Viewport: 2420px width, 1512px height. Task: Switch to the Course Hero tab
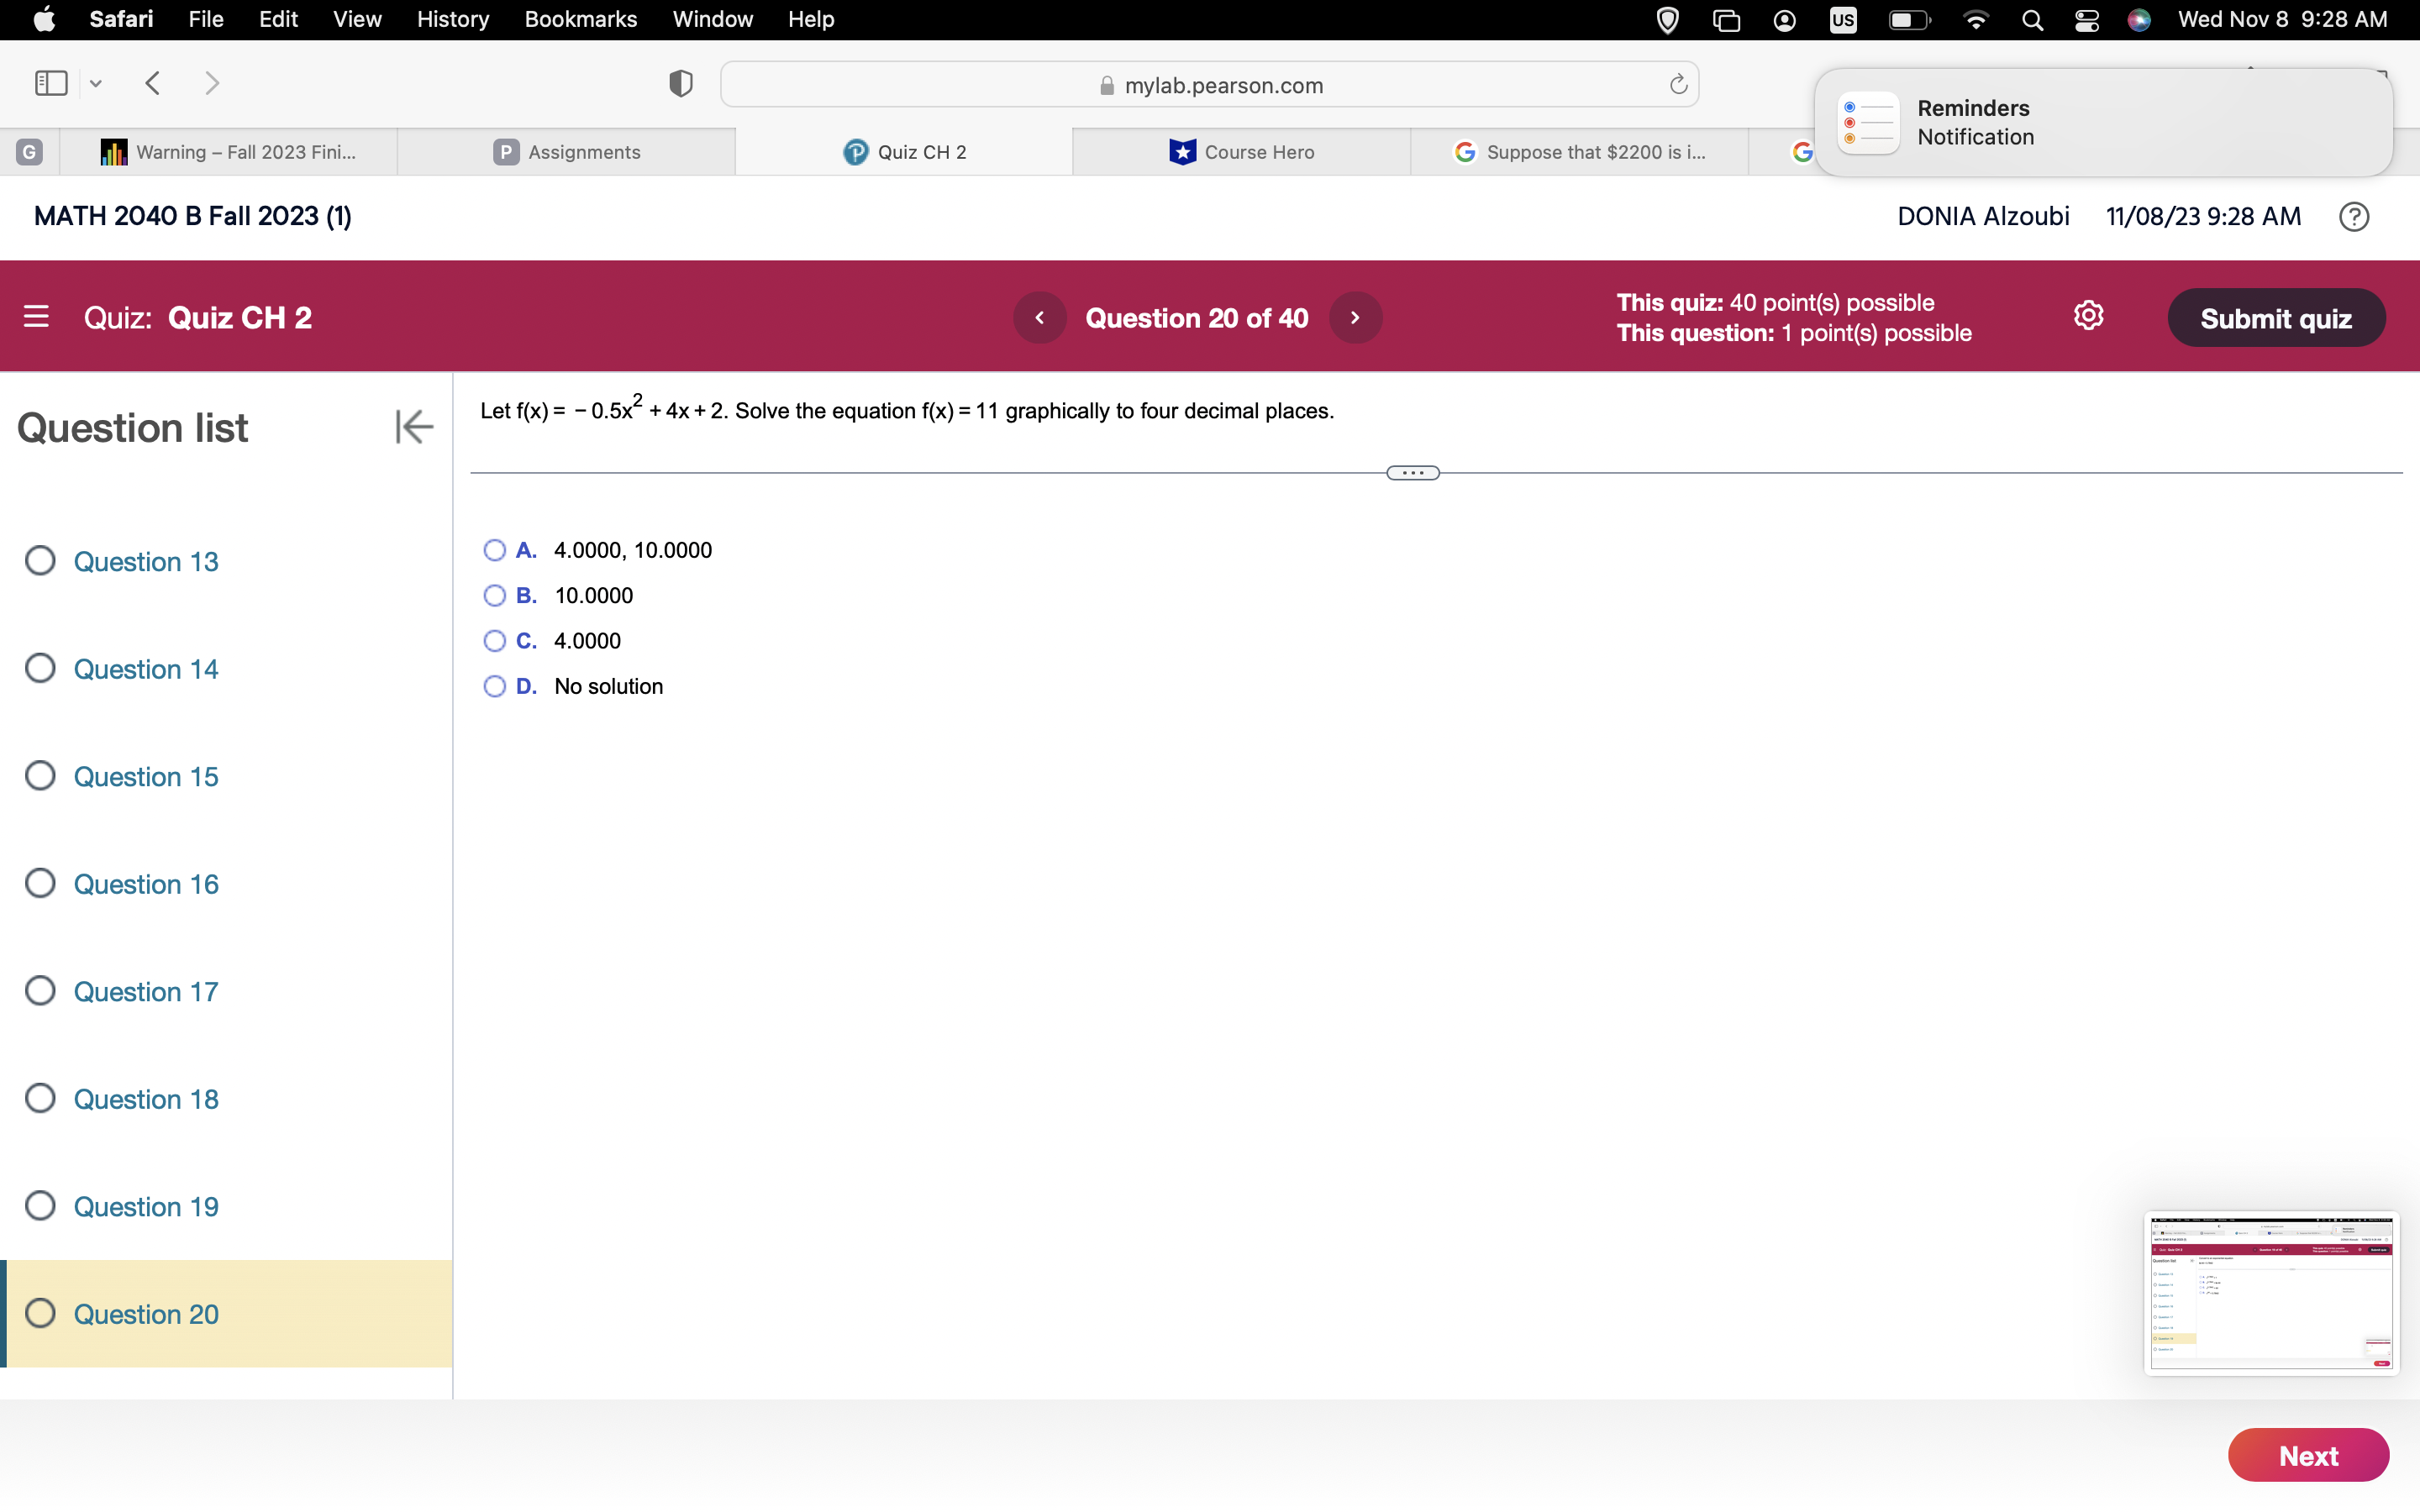(x=1240, y=151)
